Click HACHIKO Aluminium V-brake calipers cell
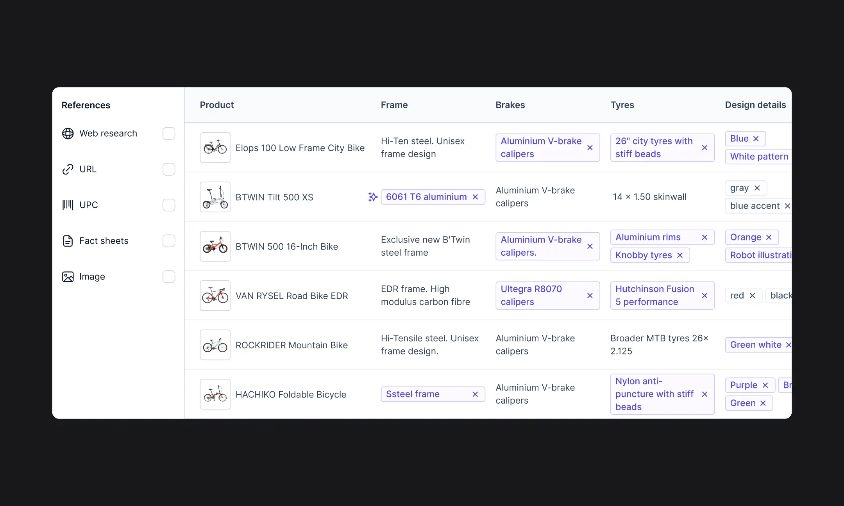The height and width of the screenshot is (506, 844). coord(535,394)
